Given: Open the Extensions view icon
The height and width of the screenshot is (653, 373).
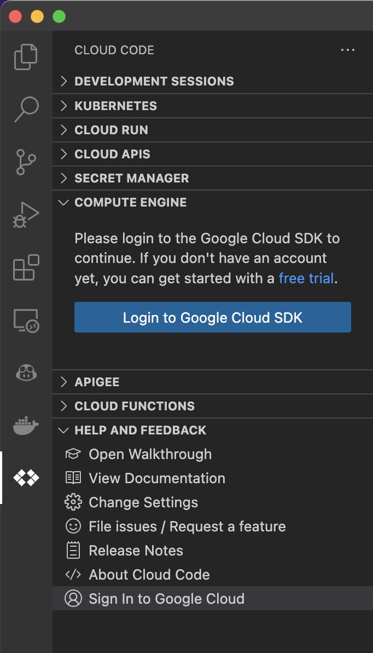Looking at the screenshot, I should [26, 268].
